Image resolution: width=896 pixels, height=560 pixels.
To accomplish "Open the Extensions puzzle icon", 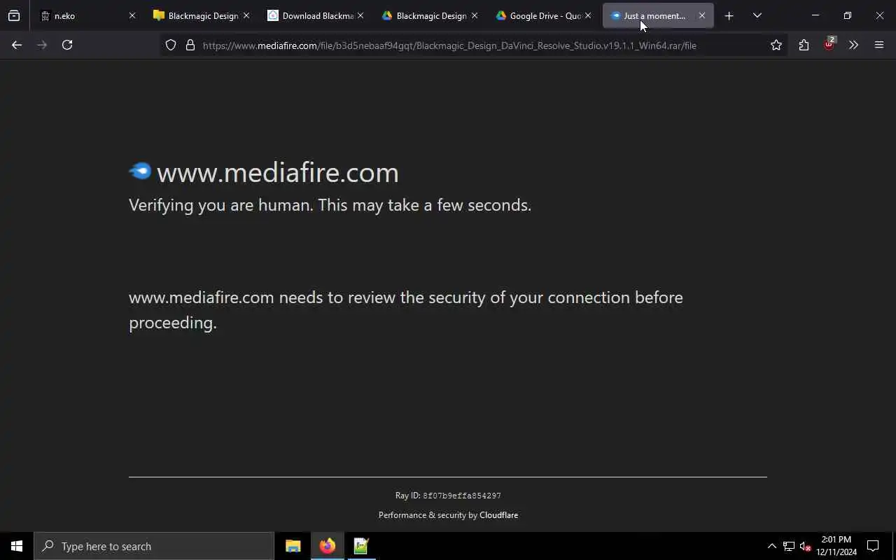I will point(804,45).
